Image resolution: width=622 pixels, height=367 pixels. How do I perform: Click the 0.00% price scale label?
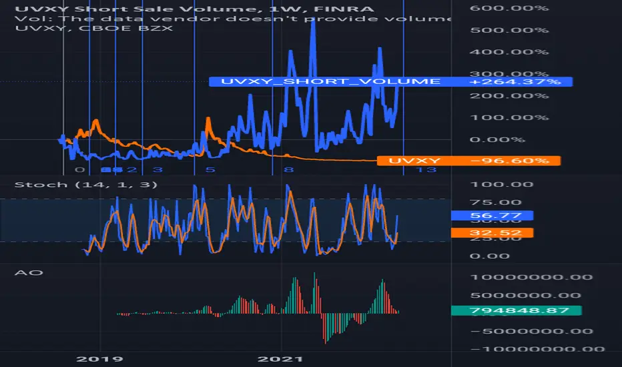pyautogui.click(x=497, y=139)
